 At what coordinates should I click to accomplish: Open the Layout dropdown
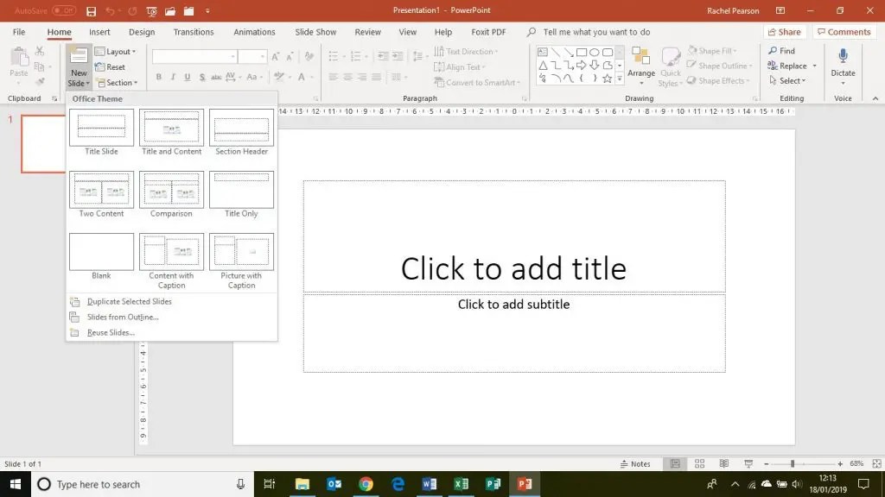(x=117, y=51)
